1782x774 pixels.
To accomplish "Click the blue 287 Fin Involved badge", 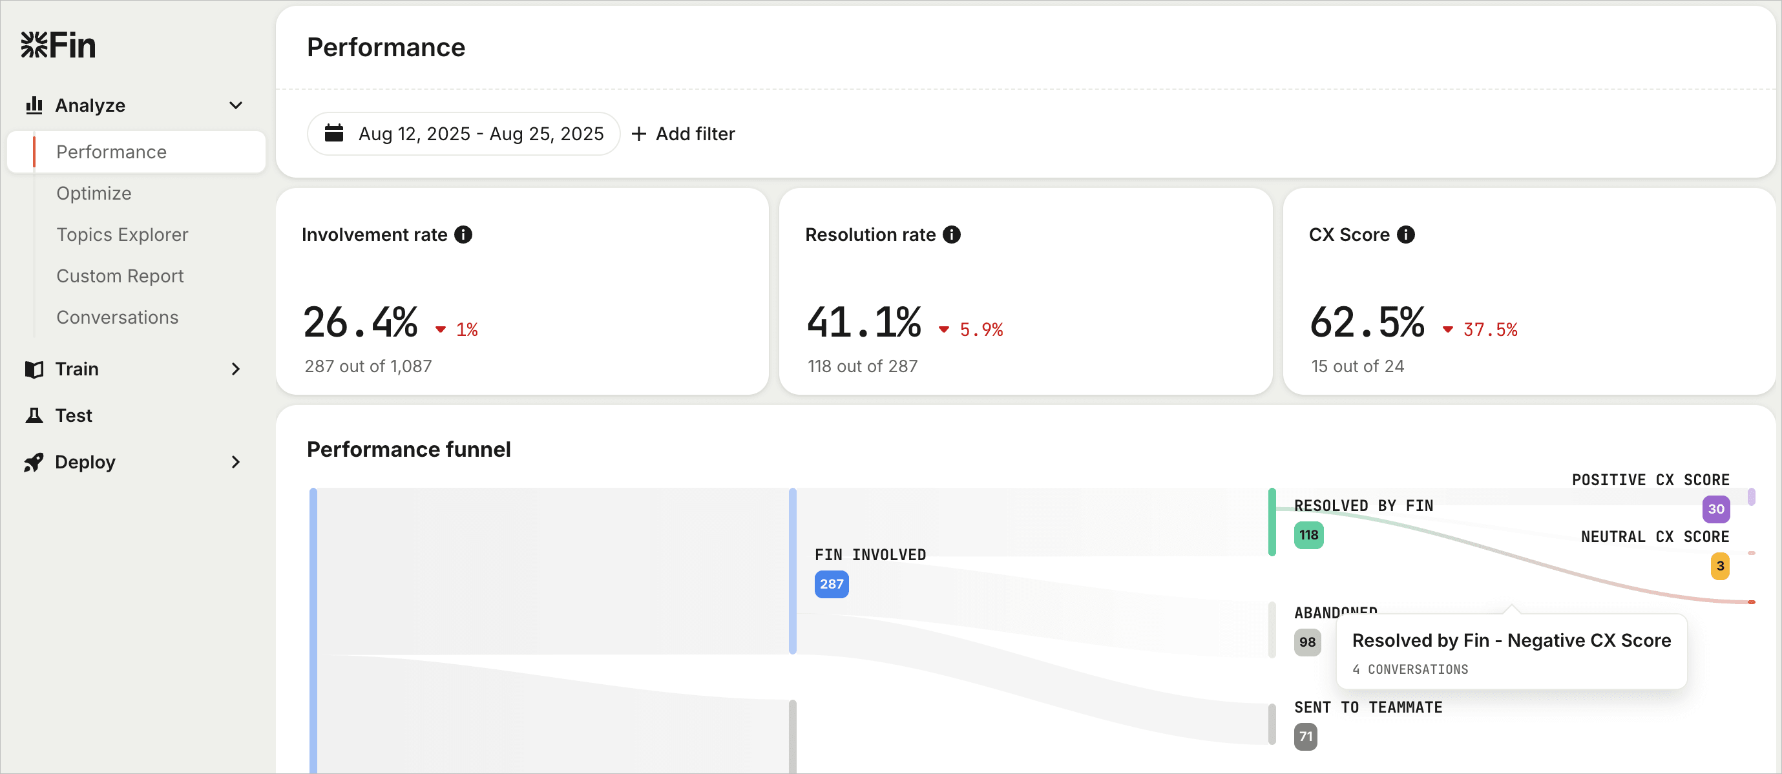I will (x=831, y=584).
